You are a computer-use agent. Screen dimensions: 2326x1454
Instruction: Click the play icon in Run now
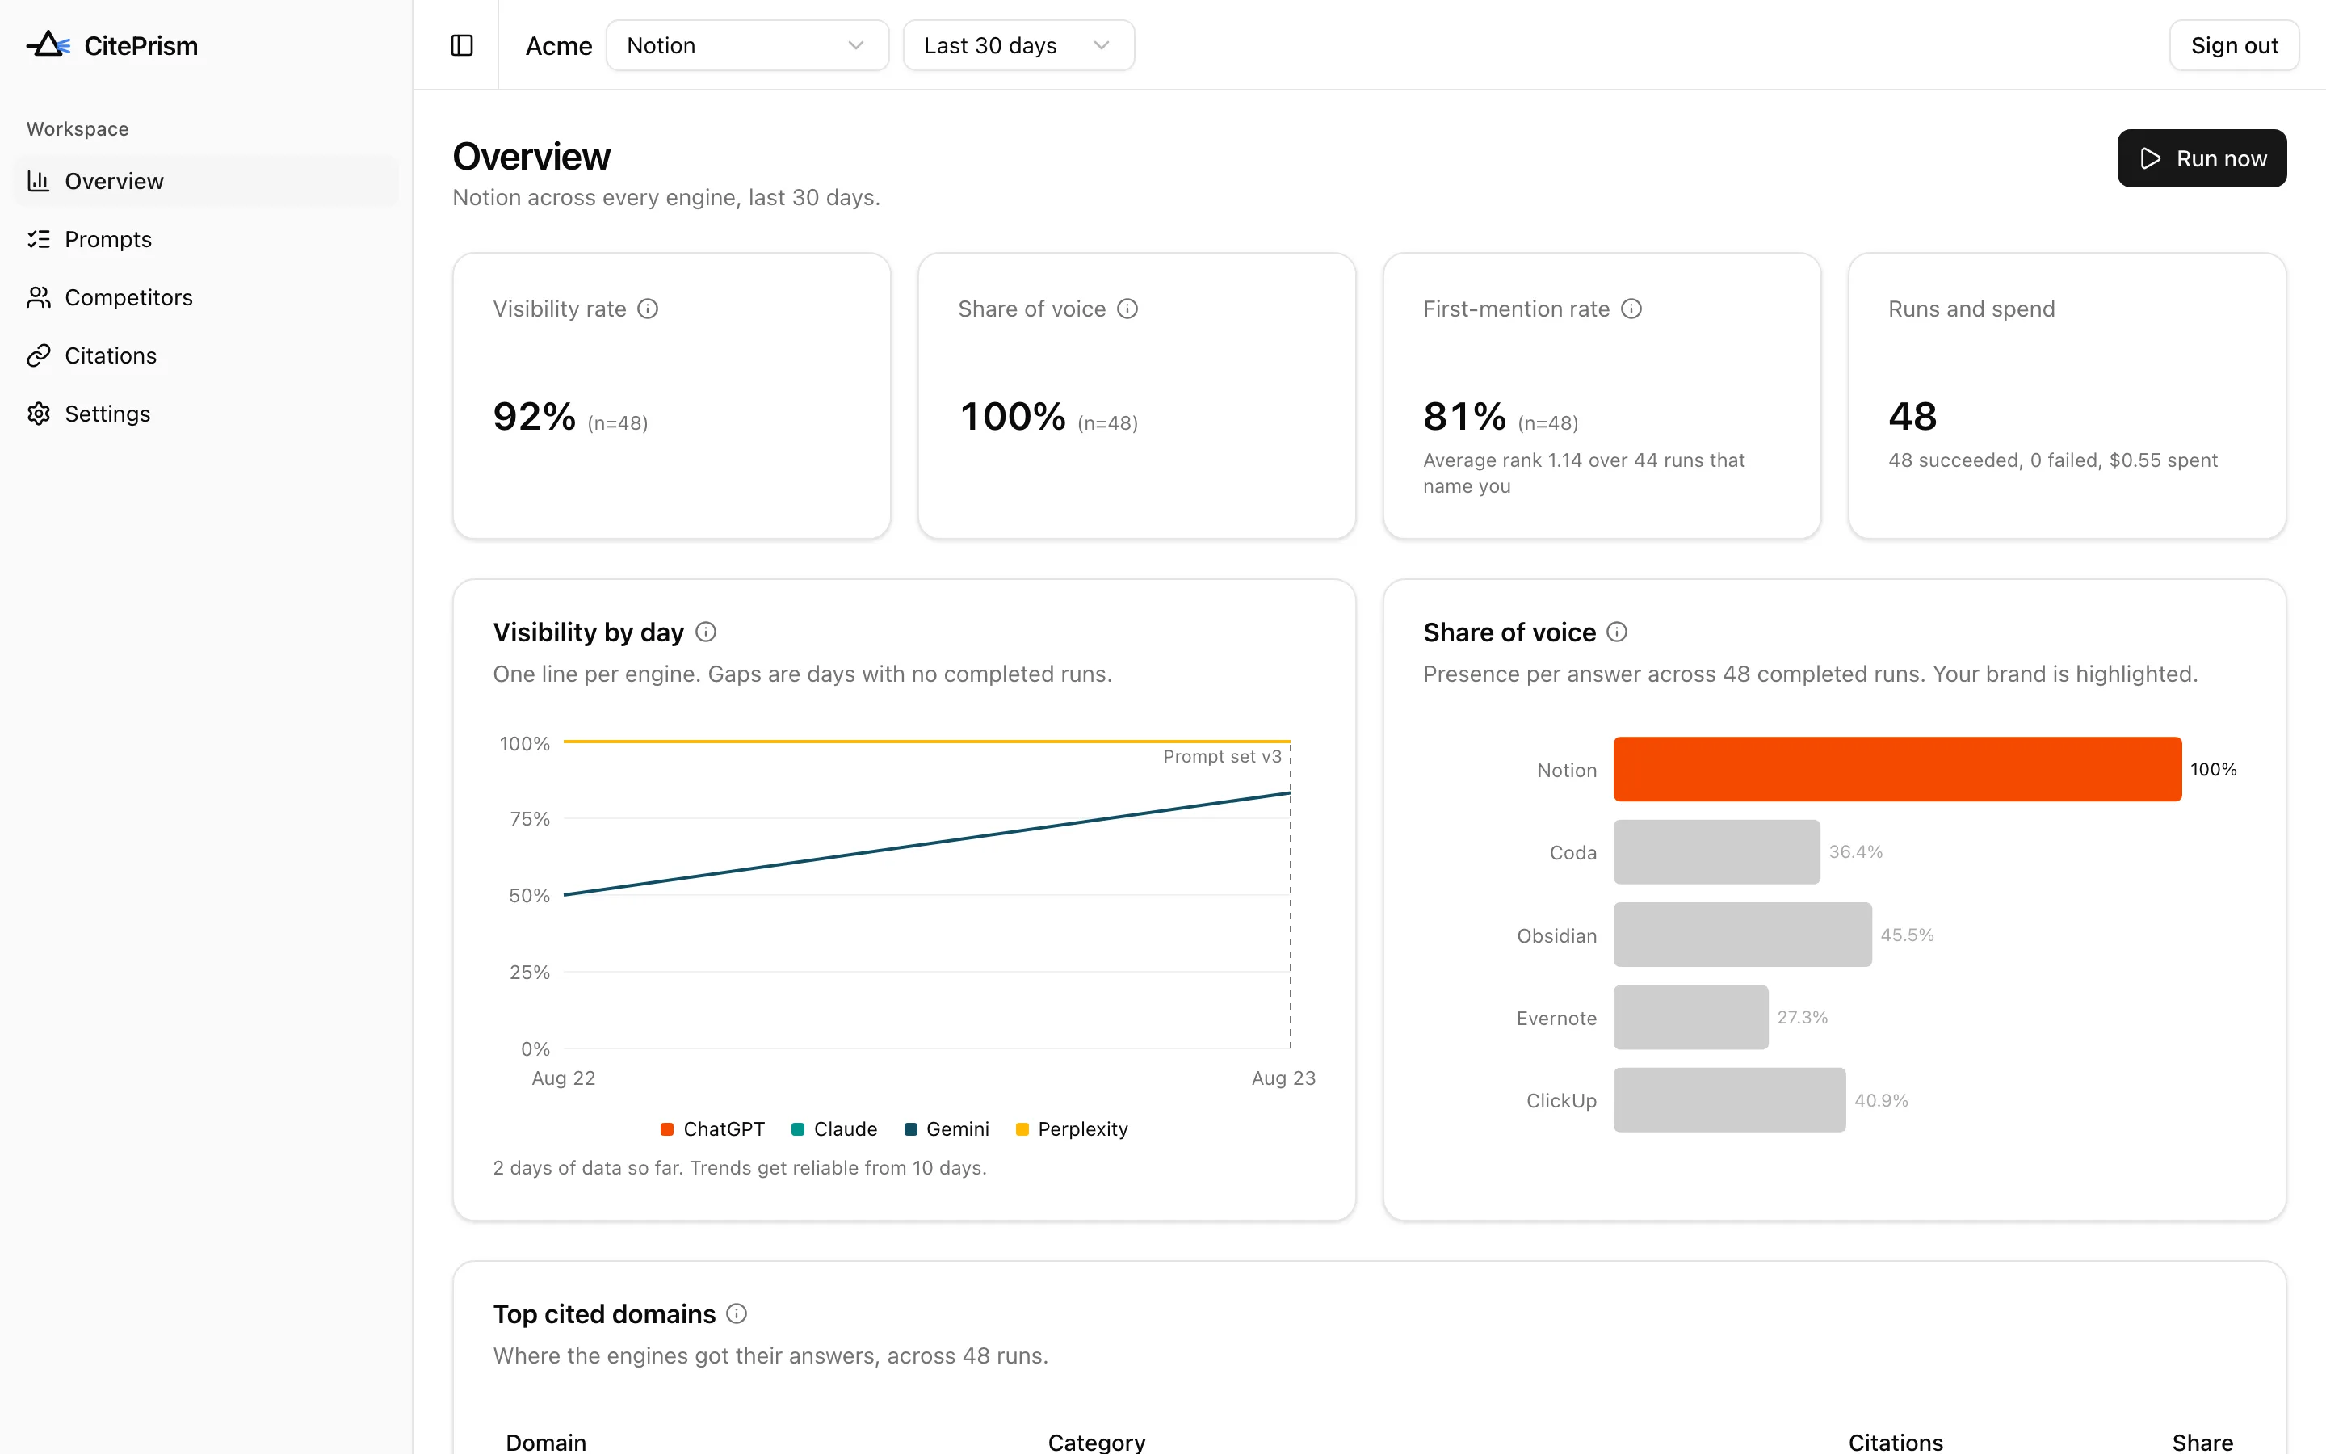point(2151,158)
